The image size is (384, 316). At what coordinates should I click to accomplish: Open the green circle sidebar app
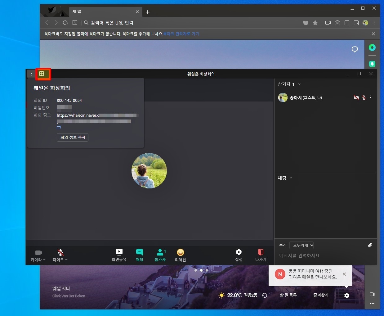pos(372,47)
